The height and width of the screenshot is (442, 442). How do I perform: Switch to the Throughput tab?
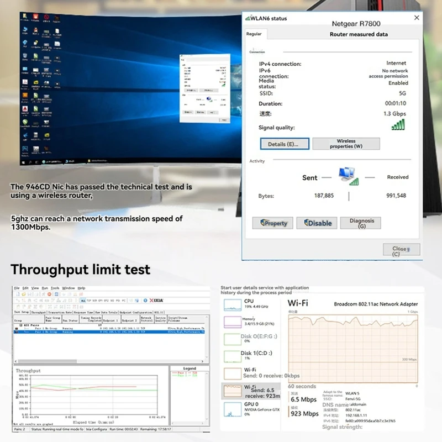pos(40,311)
